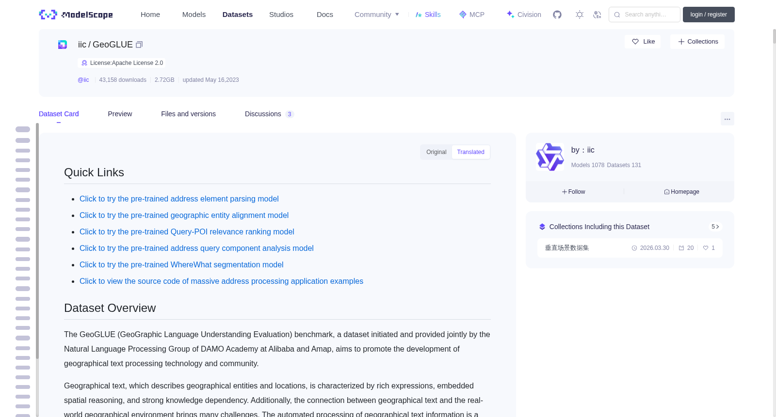Viewport: 776px width, 417px height.
Task: Open Civision from the top bar
Action: click(524, 15)
